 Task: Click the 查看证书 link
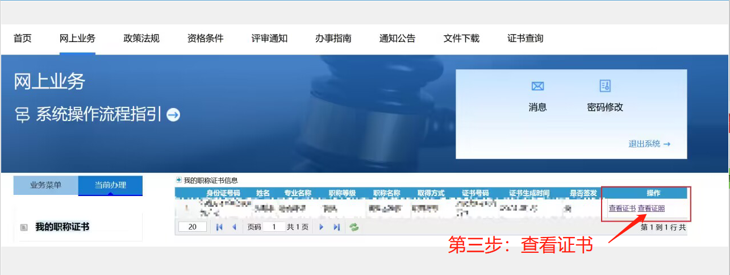click(622, 209)
